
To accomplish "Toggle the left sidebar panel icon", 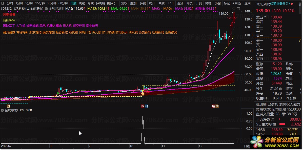I will click(3, 3).
